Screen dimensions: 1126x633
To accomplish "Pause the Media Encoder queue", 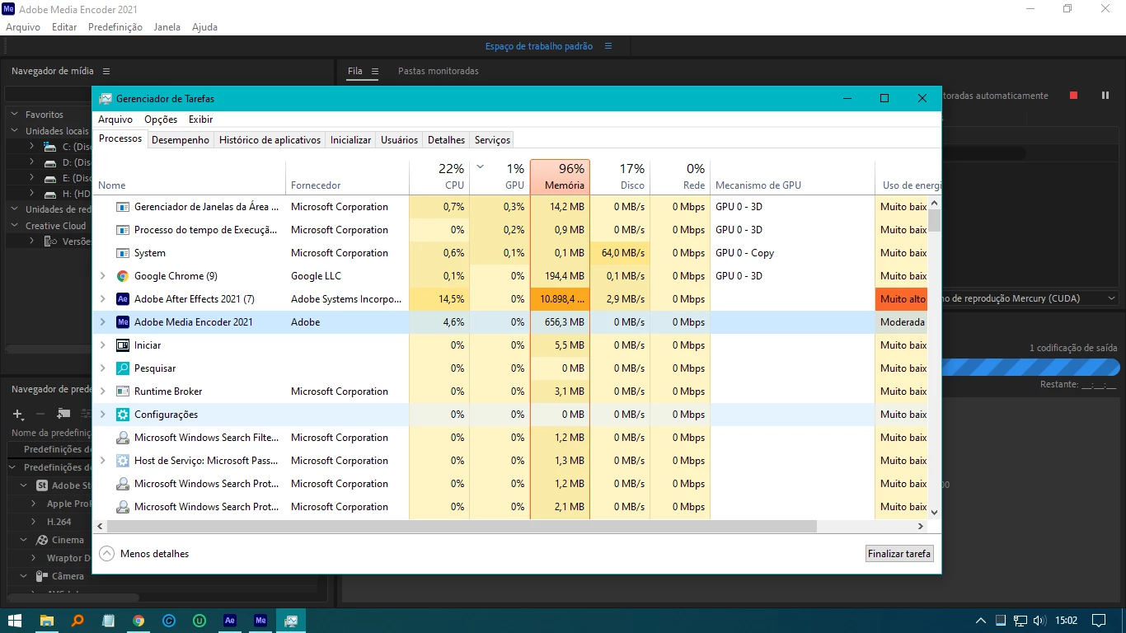I will point(1105,96).
